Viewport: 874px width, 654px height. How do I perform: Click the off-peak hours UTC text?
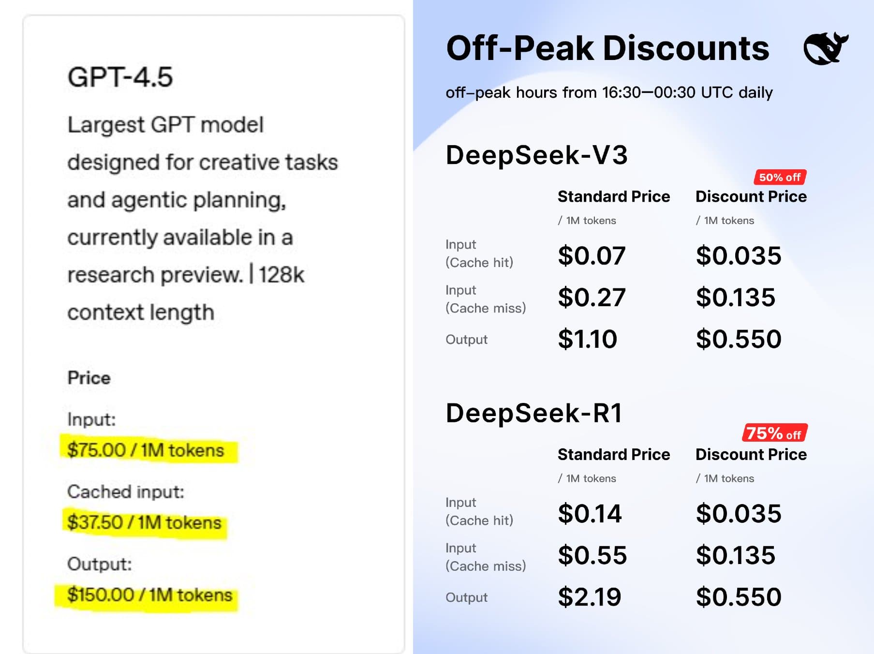tap(609, 92)
